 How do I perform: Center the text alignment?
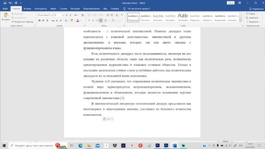click(x=93, y=20)
